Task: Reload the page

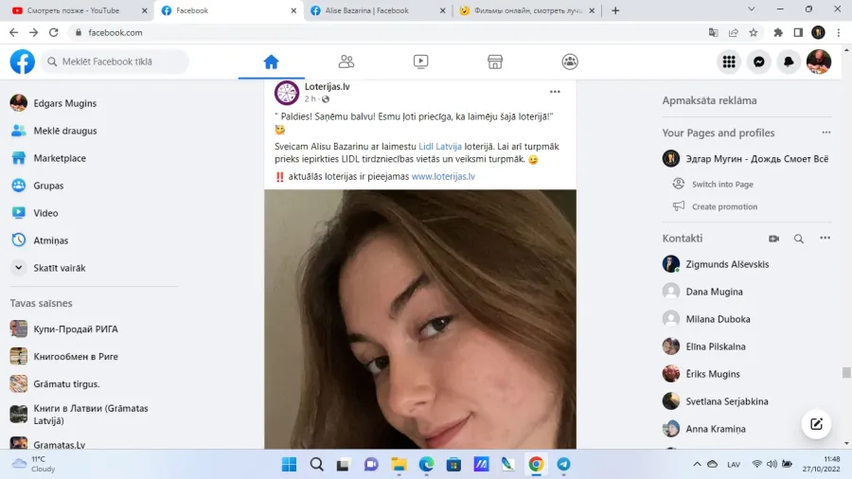Action: tap(53, 32)
